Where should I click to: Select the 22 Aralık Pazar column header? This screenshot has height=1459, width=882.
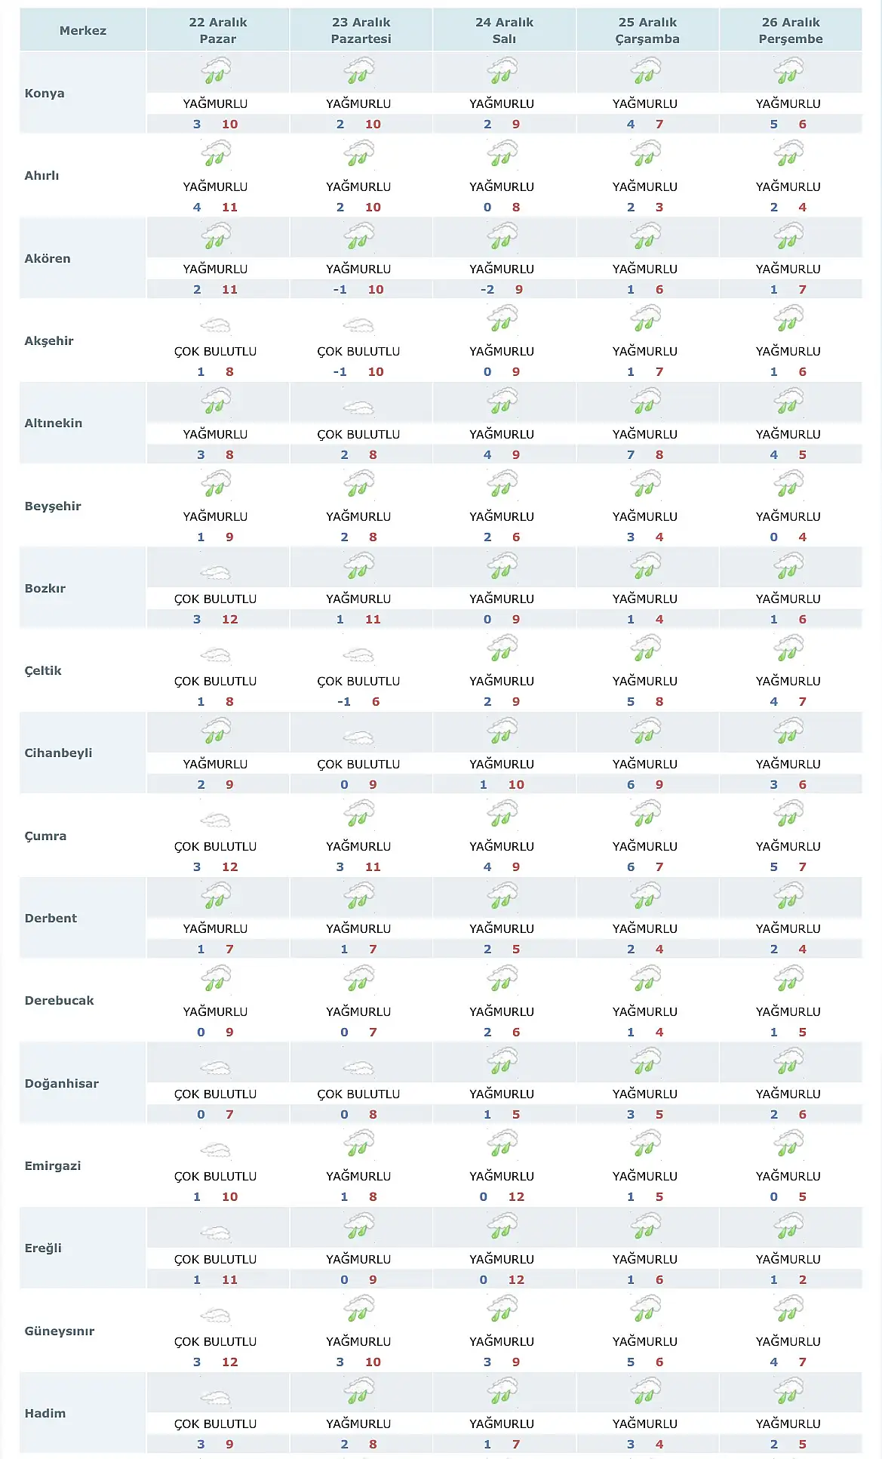coord(218,30)
